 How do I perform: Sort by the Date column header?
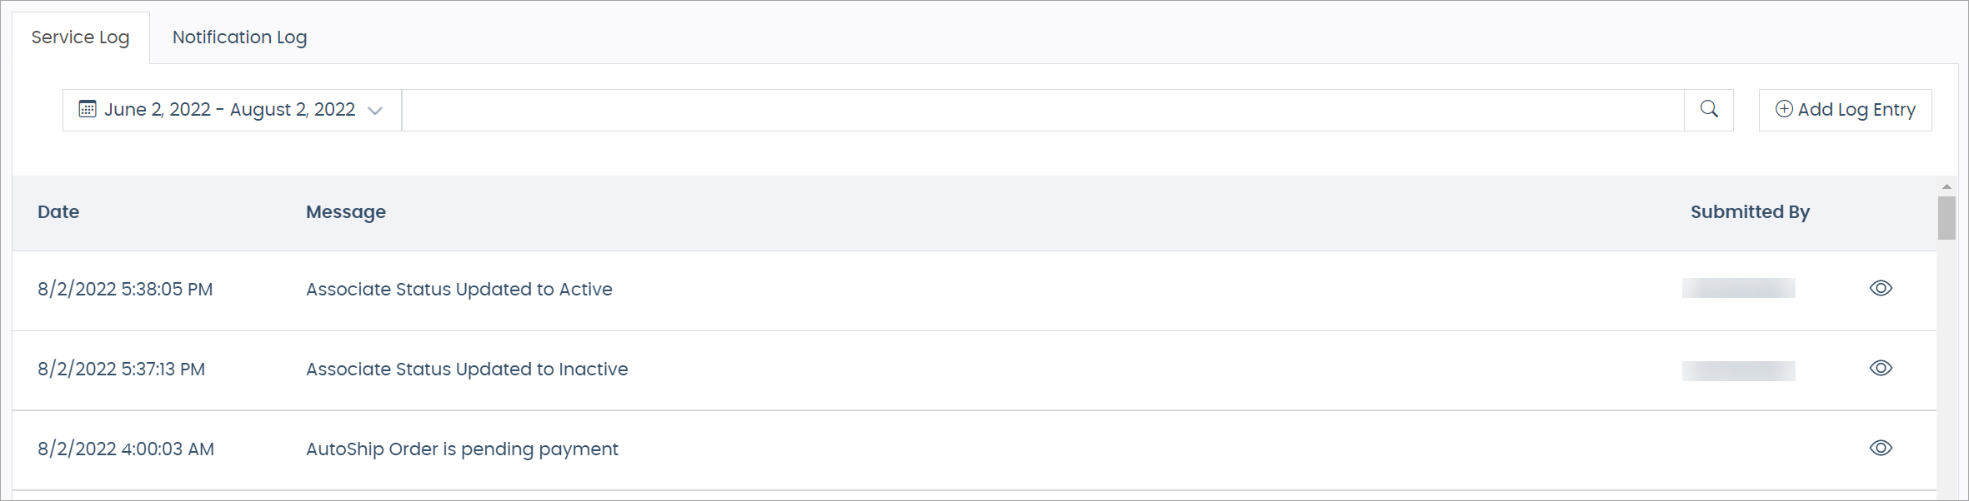pos(58,212)
